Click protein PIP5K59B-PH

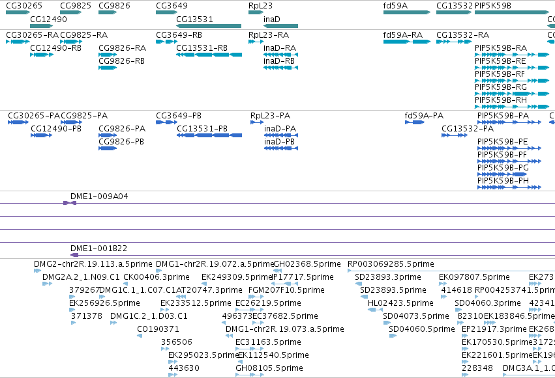[x=509, y=187]
